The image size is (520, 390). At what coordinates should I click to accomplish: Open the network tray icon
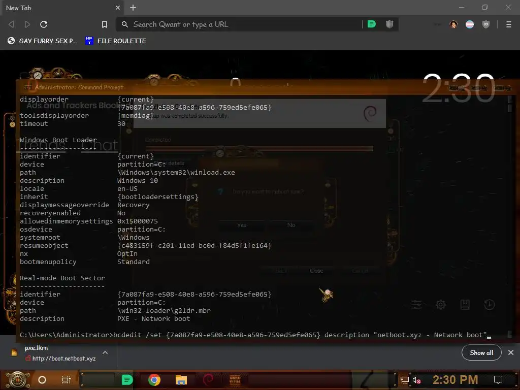(x=405, y=380)
